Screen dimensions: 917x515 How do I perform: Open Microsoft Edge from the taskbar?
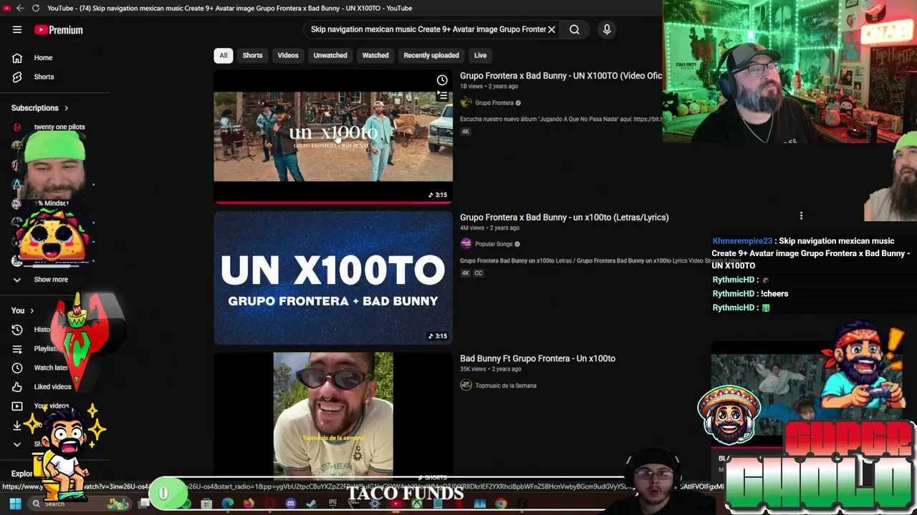tap(228, 504)
